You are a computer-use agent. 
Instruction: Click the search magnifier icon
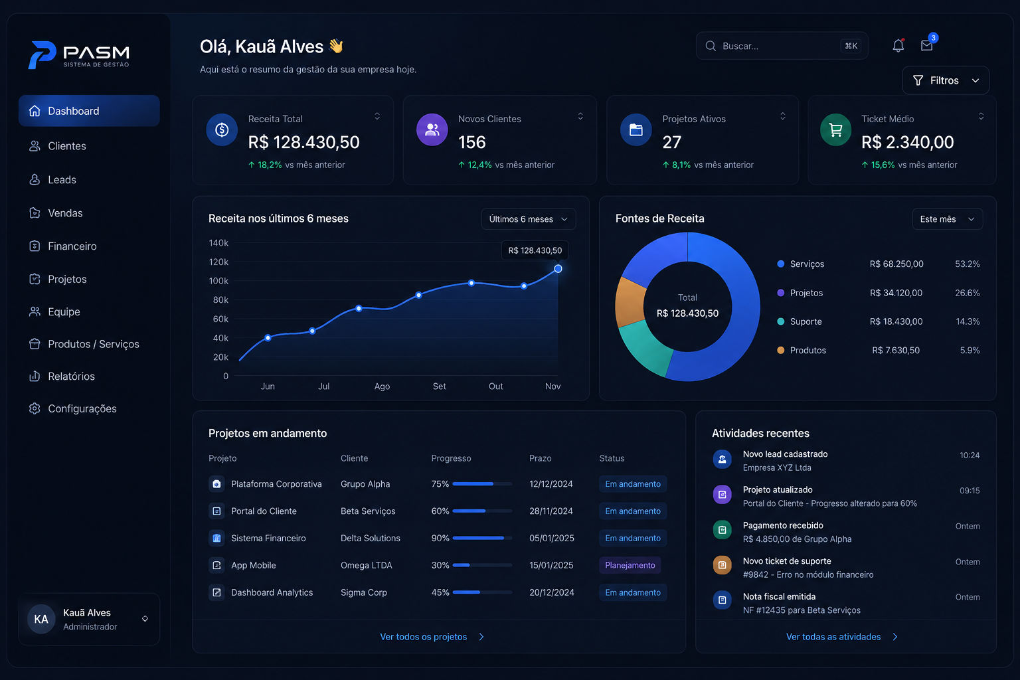coord(711,46)
